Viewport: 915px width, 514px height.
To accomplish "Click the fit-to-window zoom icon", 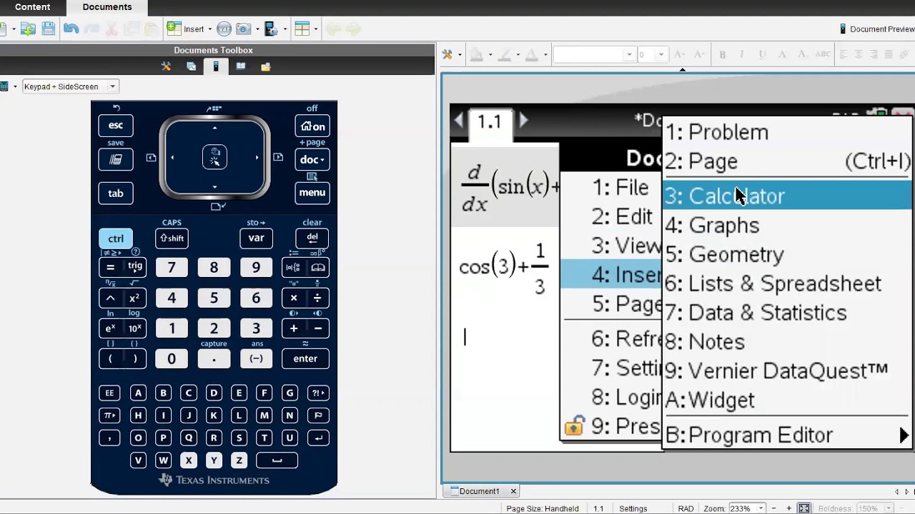I will click(x=804, y=508).
